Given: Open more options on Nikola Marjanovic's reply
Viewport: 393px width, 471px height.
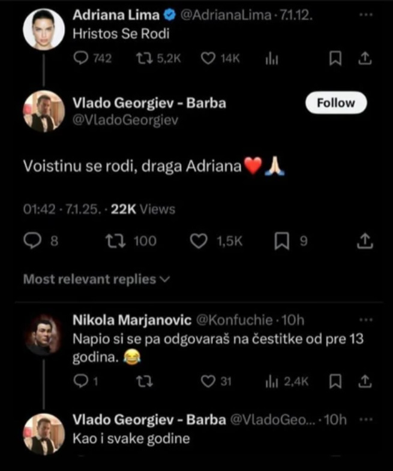Looking at the screenshot, I should pos(364,318).
